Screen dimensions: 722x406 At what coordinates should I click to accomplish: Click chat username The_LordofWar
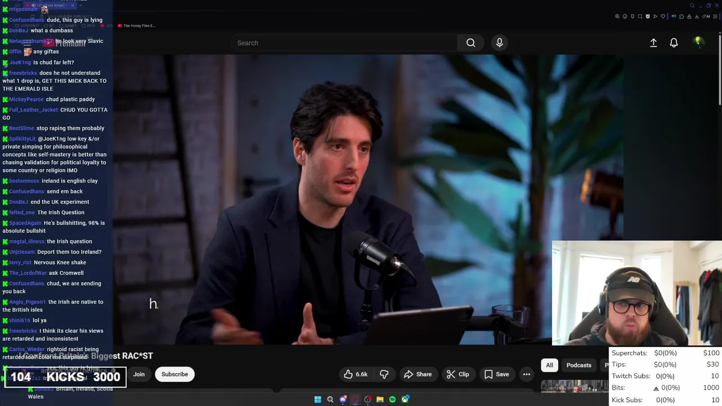(x=28, y=273)
